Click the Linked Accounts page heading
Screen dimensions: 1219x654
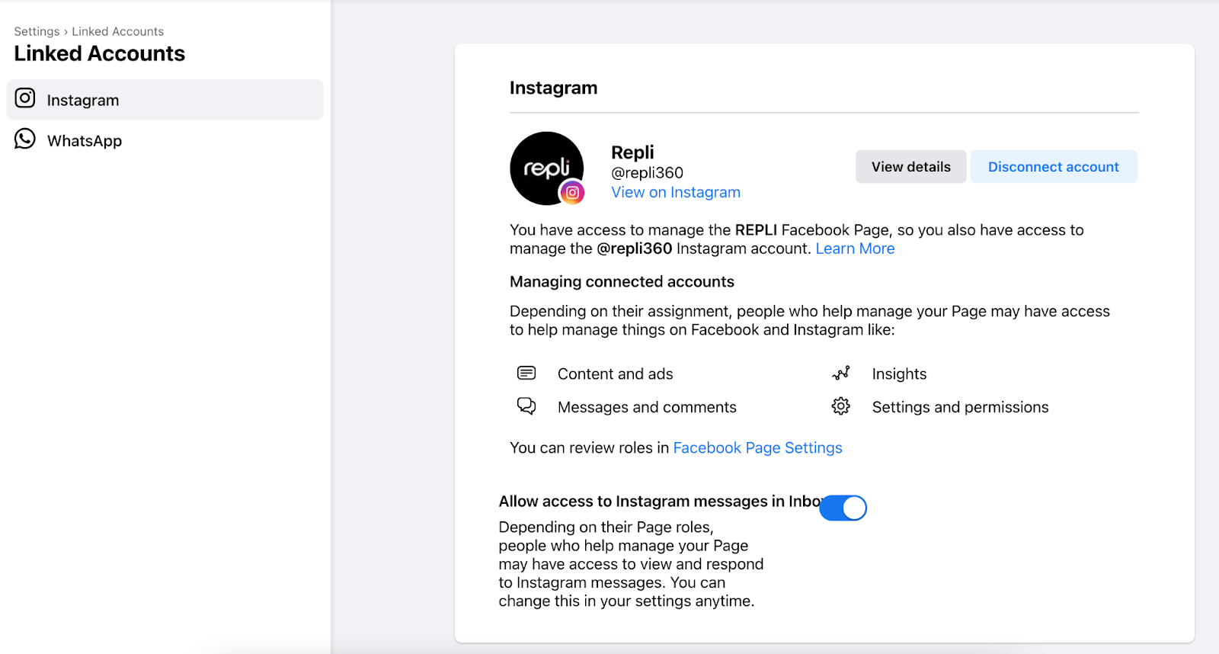[100, 53]
